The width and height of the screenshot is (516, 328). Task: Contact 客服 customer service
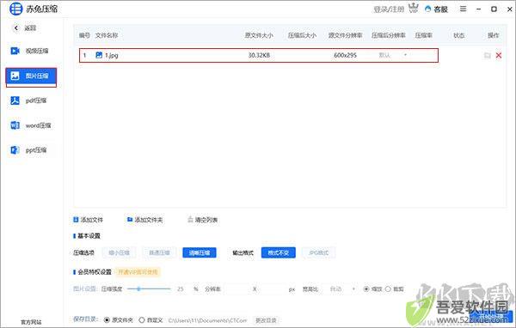pyautogui.click(x=436, y=9)
